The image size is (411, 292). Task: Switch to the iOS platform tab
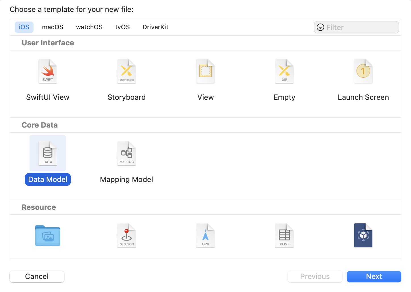point(24,27)
